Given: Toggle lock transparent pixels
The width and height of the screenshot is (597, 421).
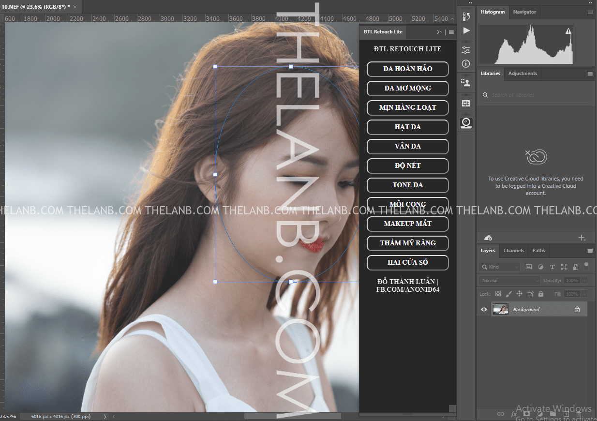Looking at the screenshot, I should tap(498, 294).
